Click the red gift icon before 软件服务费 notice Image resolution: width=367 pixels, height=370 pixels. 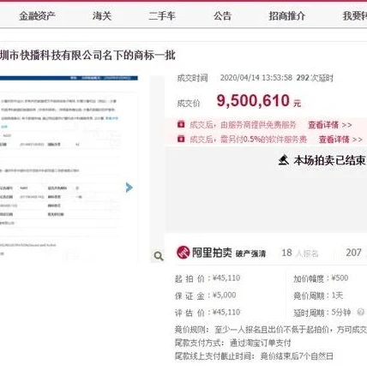click(181, 139)
